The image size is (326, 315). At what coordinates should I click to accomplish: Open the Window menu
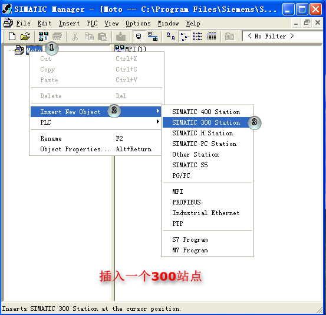[x=168, y=23]
